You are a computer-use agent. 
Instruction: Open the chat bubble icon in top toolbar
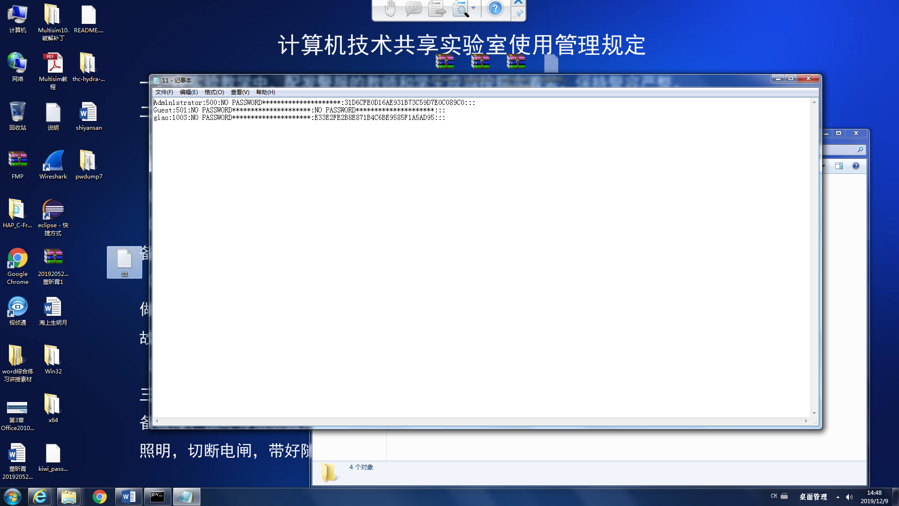[413, 8]
